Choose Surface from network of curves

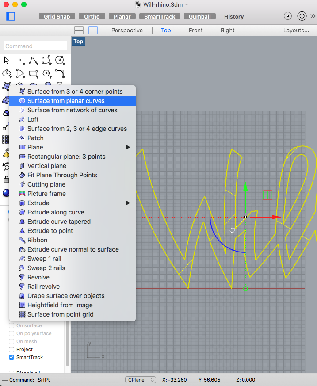[73, 110]
